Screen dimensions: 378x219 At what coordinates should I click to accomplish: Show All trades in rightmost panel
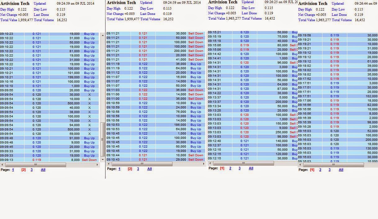[x=341, y=170]
